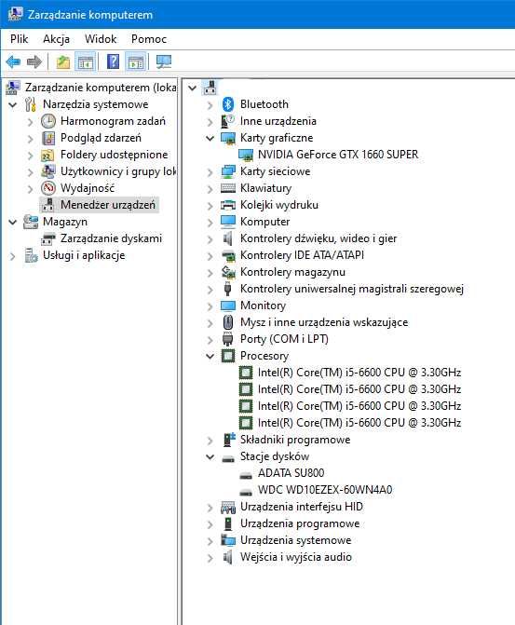Click the Bluetooth category icon
This screenshot has width=515, height=625.
click(x=228, y=104)
